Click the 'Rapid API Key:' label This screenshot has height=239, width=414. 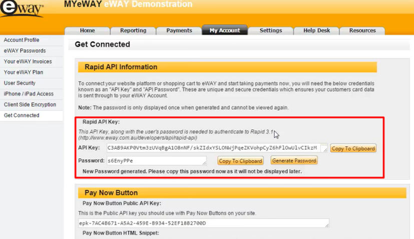click(101, 122)
